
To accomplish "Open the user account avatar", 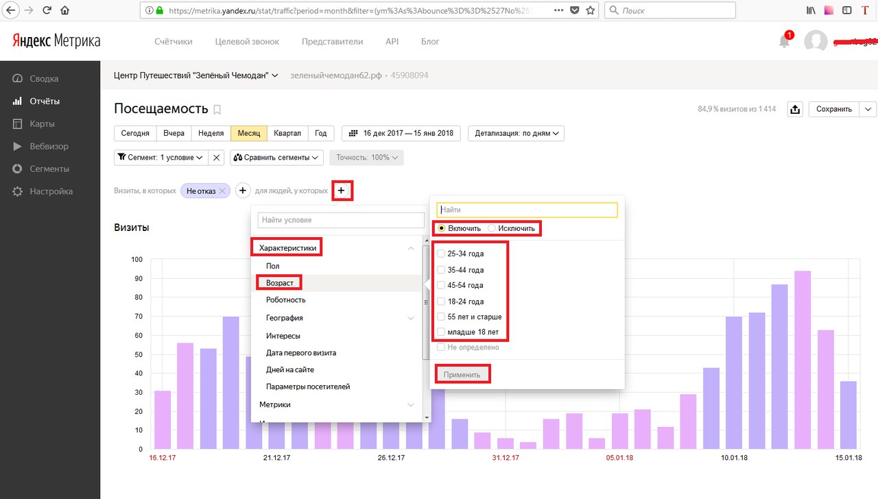I will click(816, 42).
